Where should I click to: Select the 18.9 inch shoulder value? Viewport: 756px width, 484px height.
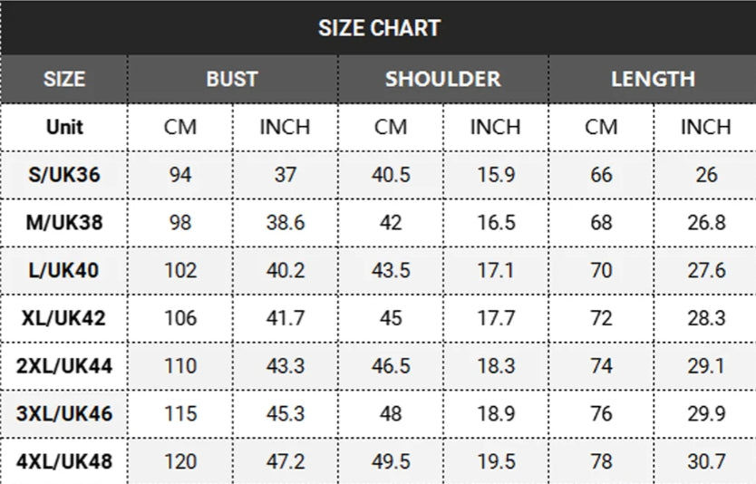[496, 414]
